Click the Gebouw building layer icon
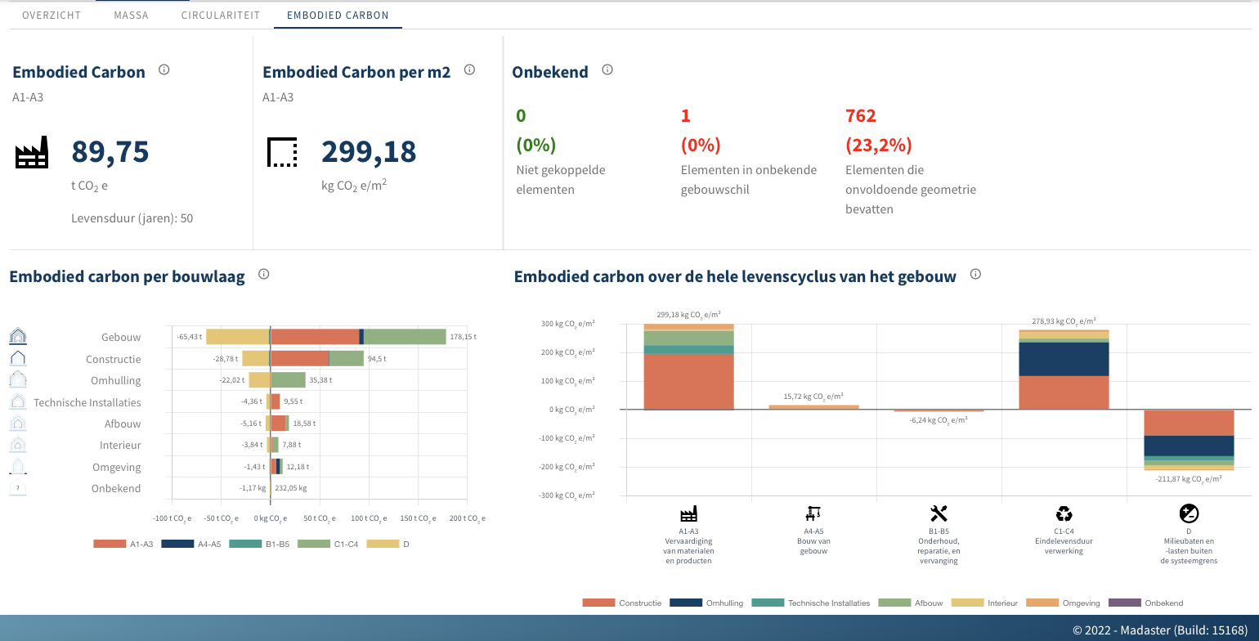 click(18, 337)
